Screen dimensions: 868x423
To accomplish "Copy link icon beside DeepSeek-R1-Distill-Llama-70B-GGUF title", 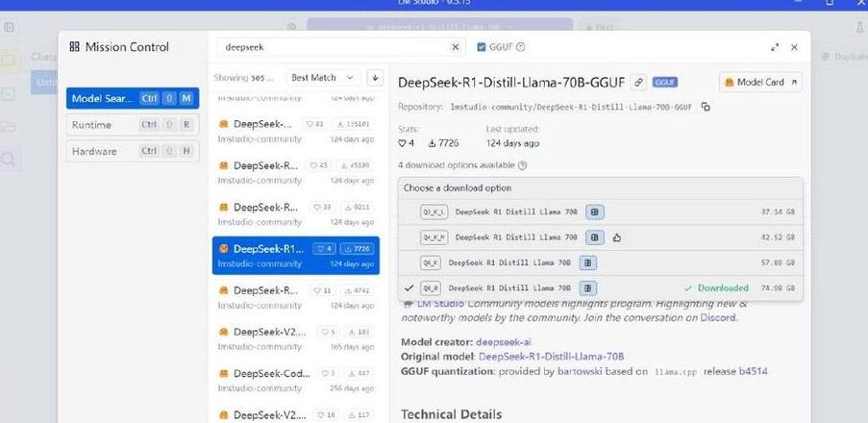I will pyautogui.click(x=638, y=82).
